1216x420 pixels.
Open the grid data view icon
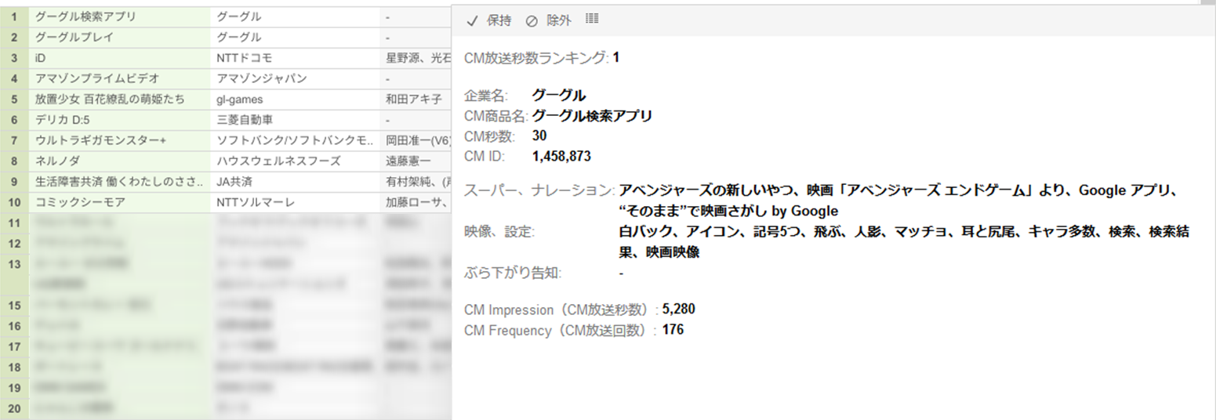click(592, 19)
